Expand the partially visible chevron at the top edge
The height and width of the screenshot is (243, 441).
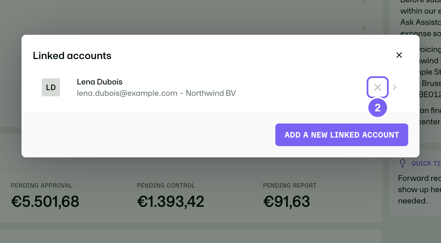[364, 1]
